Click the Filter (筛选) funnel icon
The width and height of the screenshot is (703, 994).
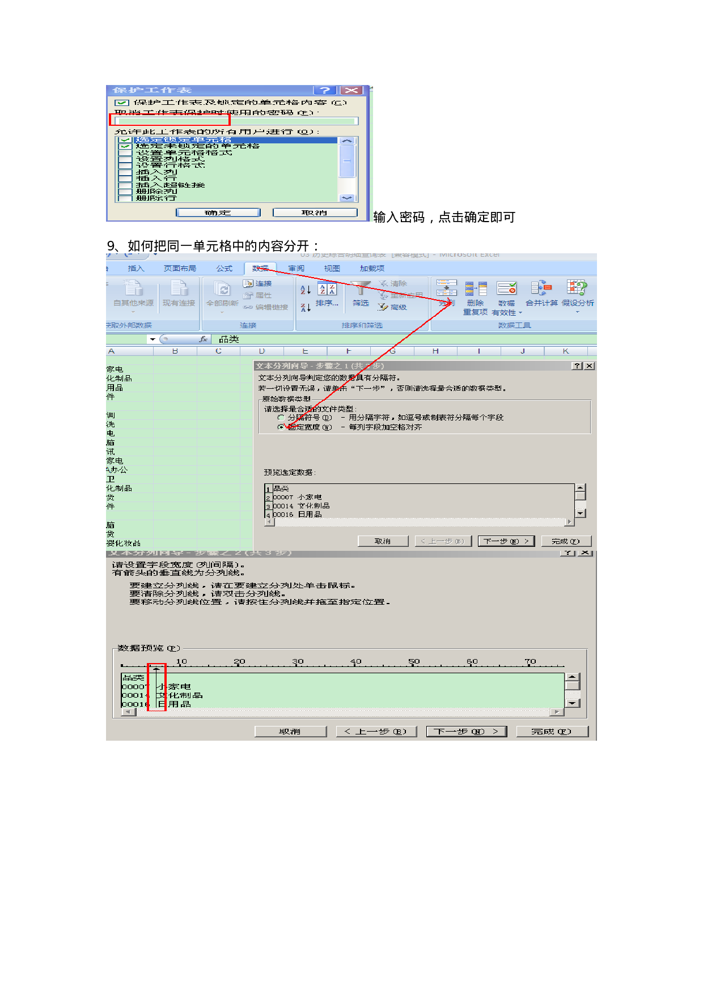(360, 288)
